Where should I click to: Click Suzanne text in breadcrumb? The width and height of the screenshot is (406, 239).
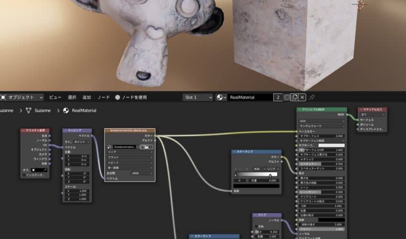click(x=43, y=111)
